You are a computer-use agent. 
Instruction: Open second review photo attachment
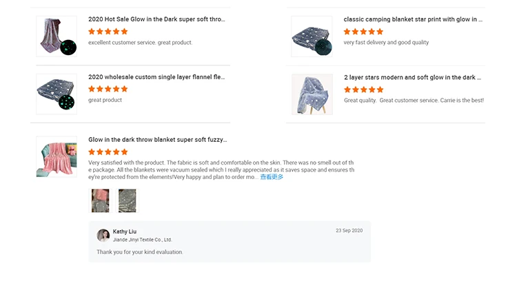(x=127, y=200)
